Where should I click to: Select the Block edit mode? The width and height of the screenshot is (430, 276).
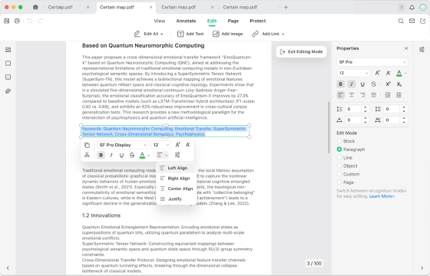pyautogui.click(x=339, y=141)
